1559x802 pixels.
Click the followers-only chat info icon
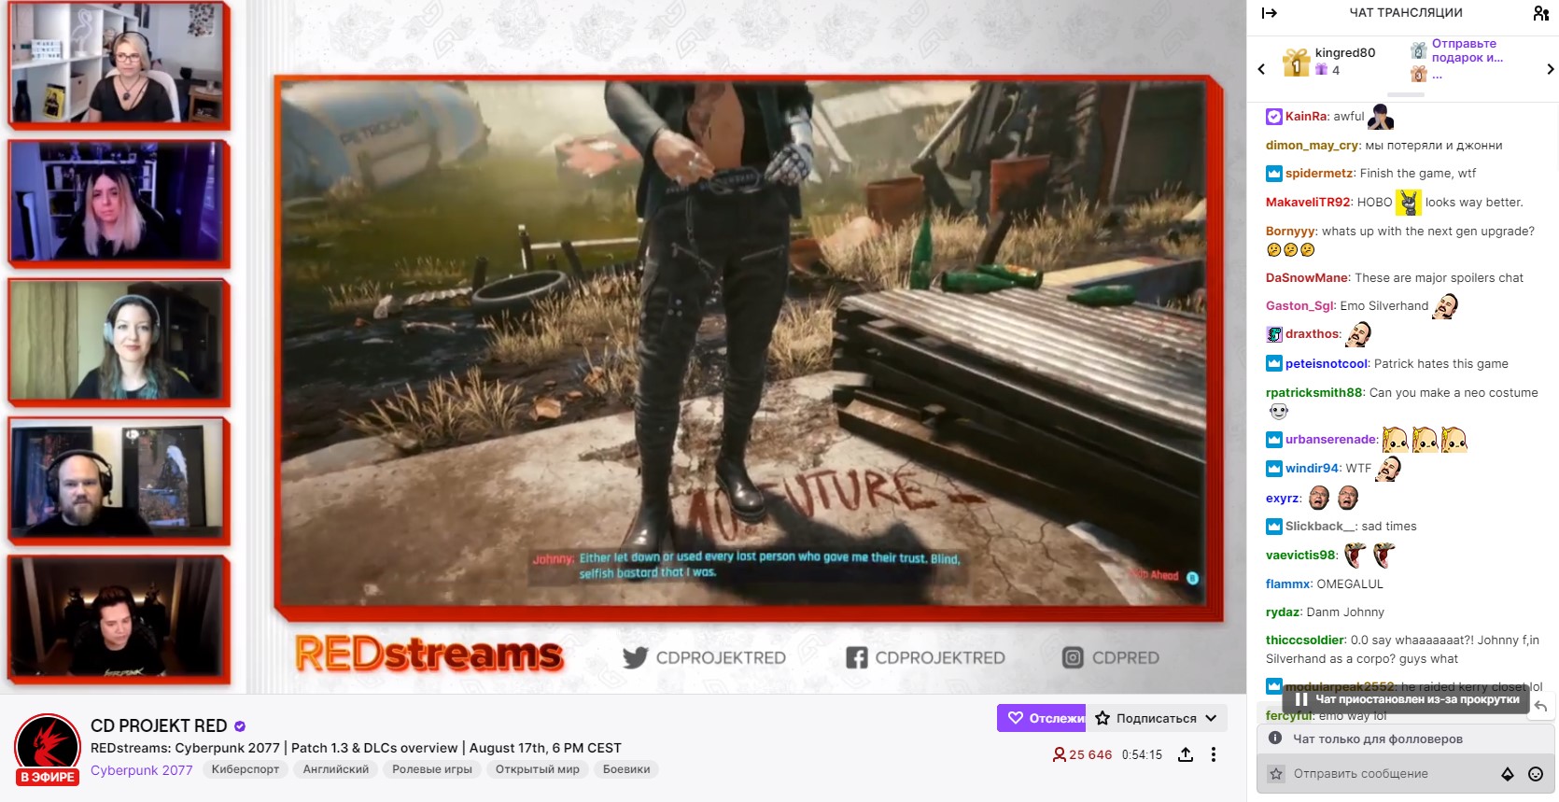(x=1275, y=738)
